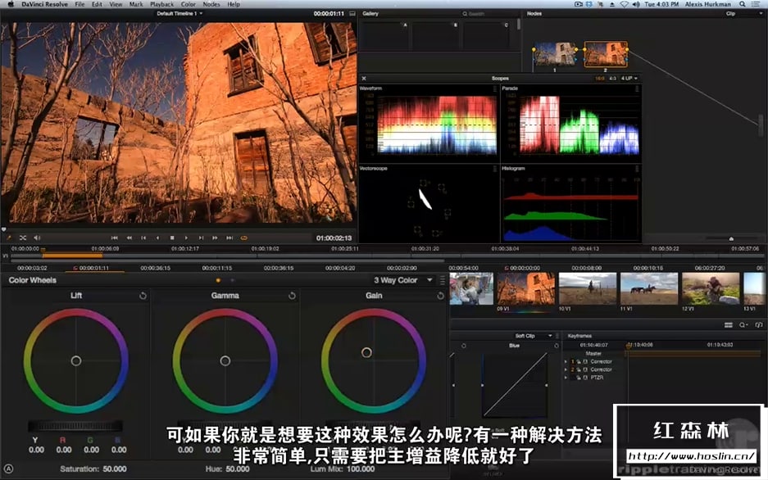The width and height of the screenshot is (768, 480).
Task: Open the Parade scope options menu
Action: 637,88
